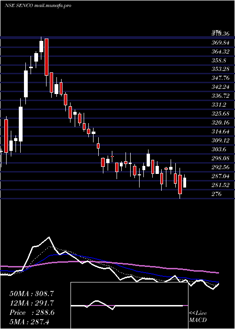Click the Price : 288.6 readout
Viewport: 235px width, 329px height.
click(x=32, y=313)
